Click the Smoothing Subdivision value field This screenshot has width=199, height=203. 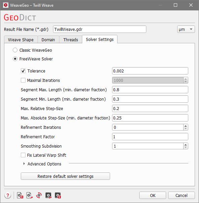coord(148,146)
